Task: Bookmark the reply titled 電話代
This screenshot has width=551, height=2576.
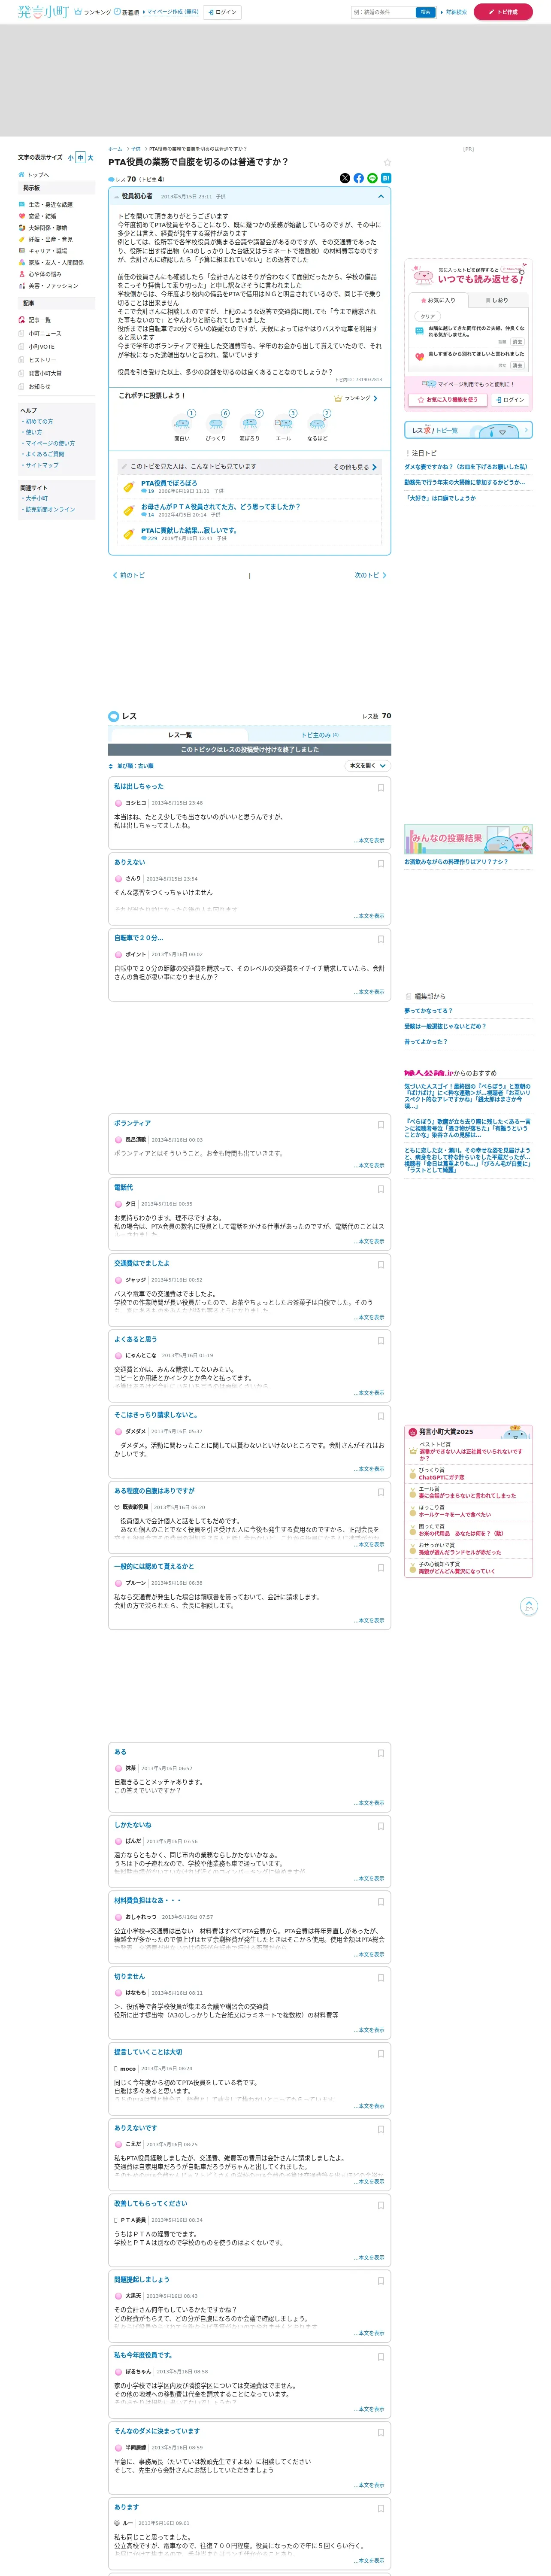Action: pyautogui.click(x=381, y=1189)
